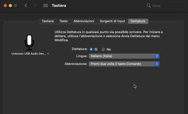
Task: Switch to the Tastiera tab
Action: coord(48,21)
